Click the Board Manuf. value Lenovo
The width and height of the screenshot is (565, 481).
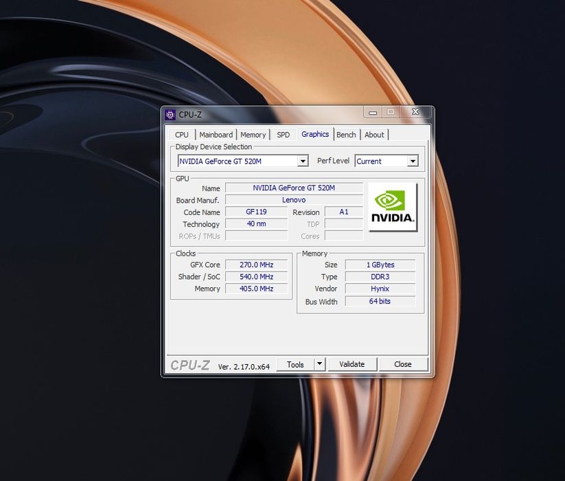tap(294, 200)
